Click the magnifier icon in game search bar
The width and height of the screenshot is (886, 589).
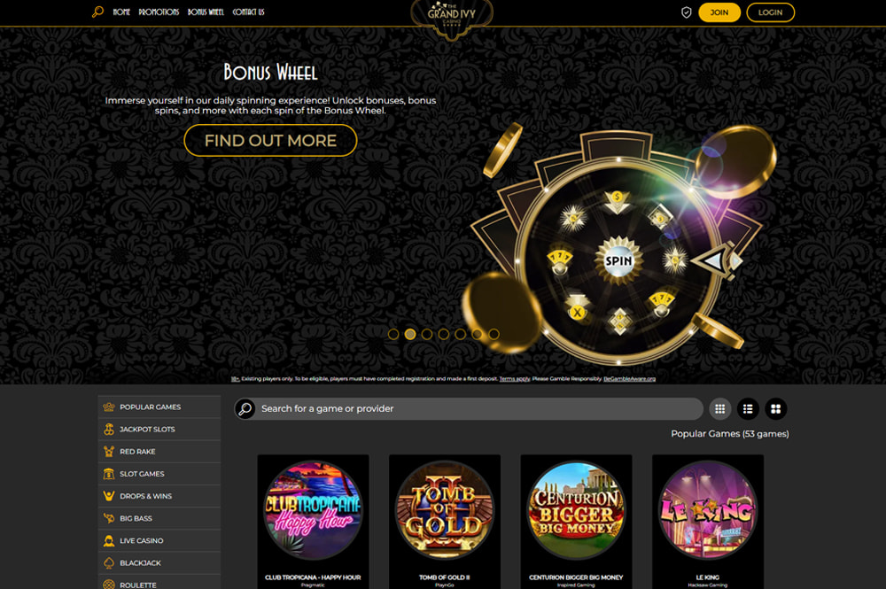pos(245,409)
